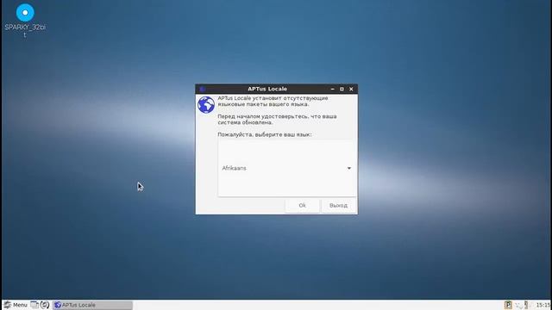Click the APTus Locale title bar text
Screen dimensions: 552x310
[267, 89]
